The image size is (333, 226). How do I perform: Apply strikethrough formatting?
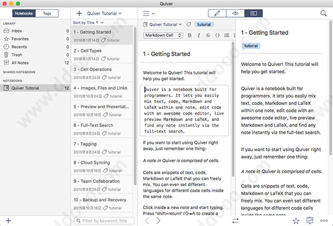tap(208, 35)
